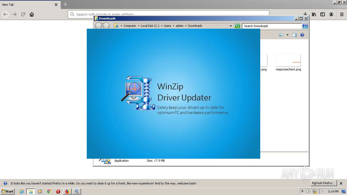Click the Refresh Firefox button
Viewport: 347px width, 195px height.
pyautogui.click(x=323, y=183)
